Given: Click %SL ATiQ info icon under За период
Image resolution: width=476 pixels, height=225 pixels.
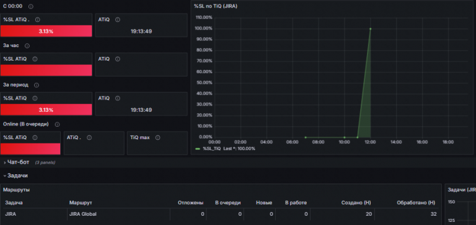Looking at the screenshot, I should (x=35, y=98).
